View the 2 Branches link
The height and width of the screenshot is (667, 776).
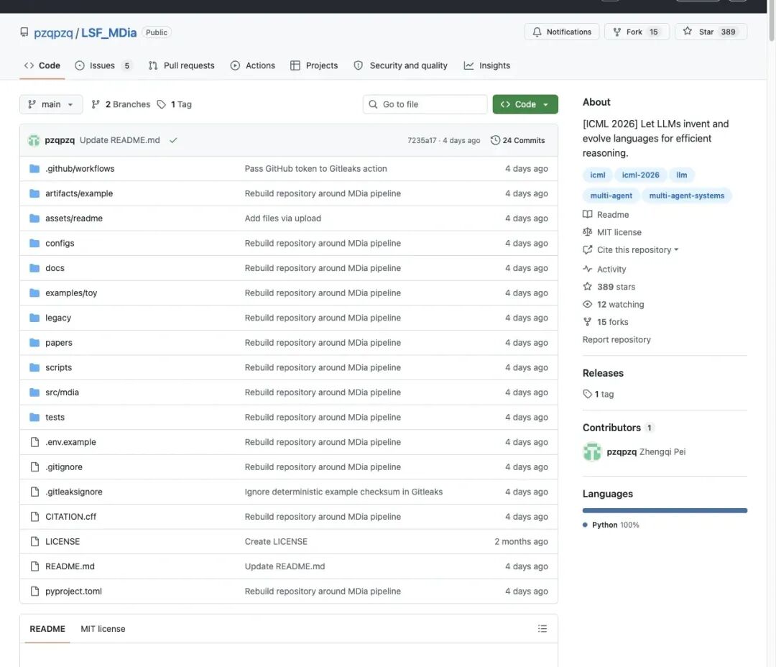pyautogui.click(x=121, y=104)
